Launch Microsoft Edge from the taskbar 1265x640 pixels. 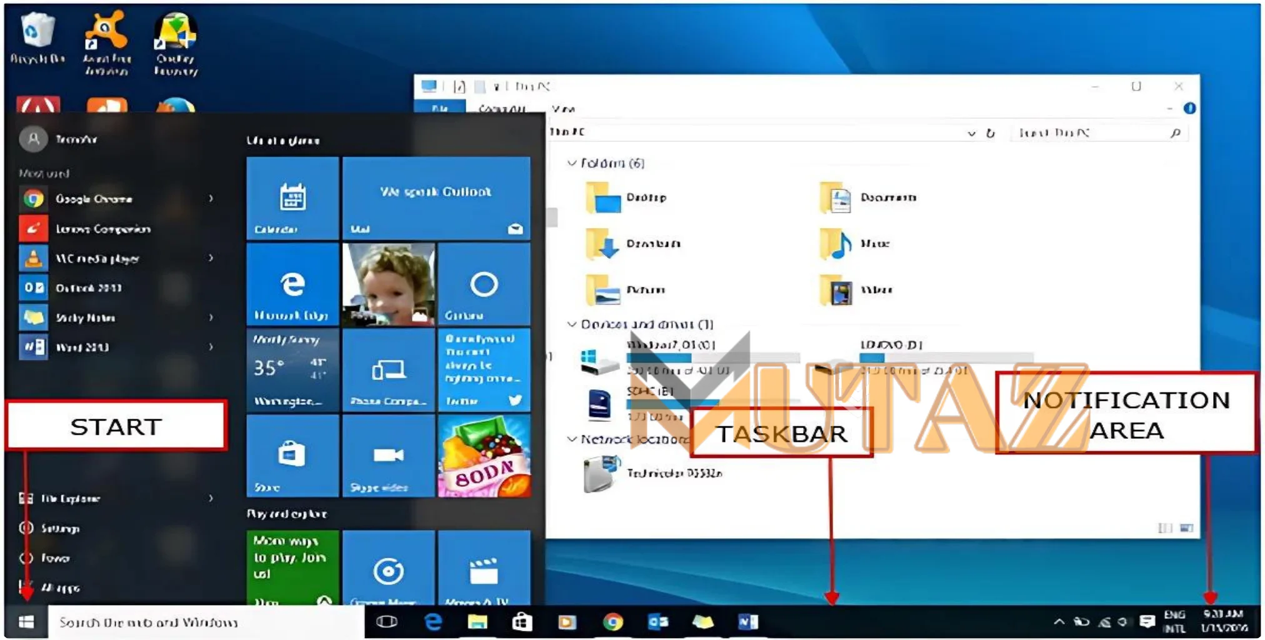click(x=432, y=622)
